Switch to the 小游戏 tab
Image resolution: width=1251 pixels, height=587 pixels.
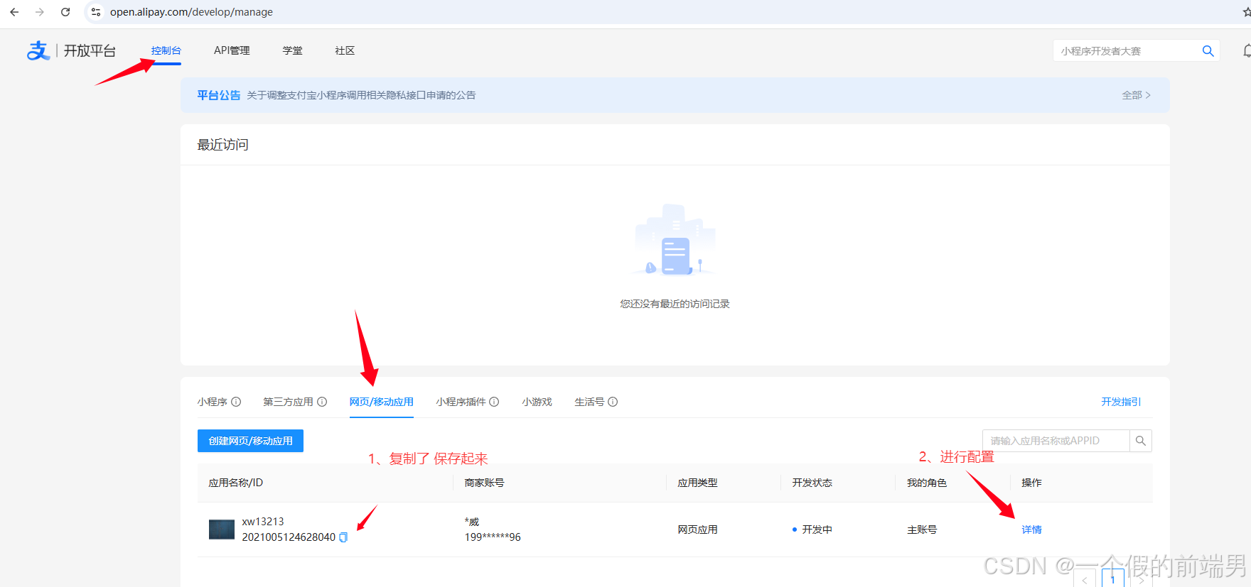[537, 402]
